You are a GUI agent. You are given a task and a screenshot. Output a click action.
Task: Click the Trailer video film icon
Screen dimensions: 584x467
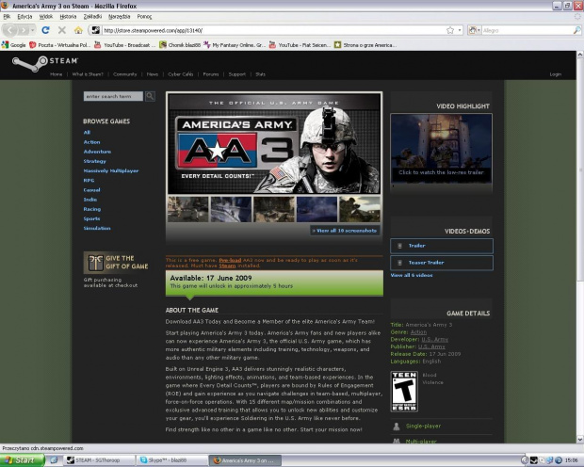[400, 246]
